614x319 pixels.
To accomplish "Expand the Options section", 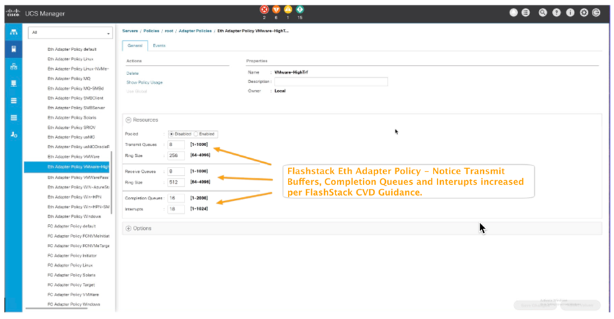I will [x=128, y=229].
